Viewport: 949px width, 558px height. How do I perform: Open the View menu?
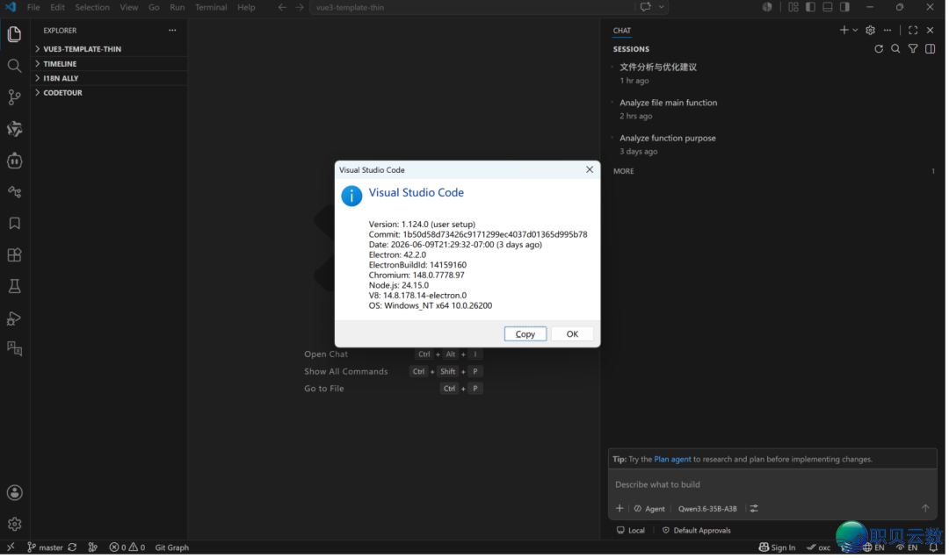pos(129,7)
